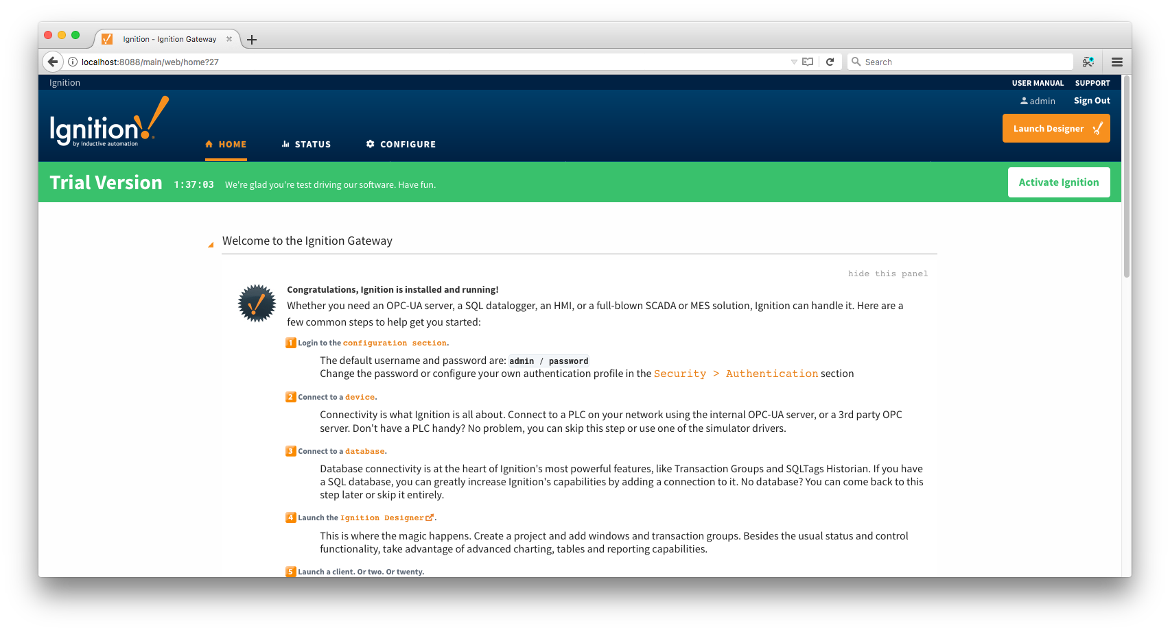The image size is (1170, 632).
Task: Click hide this panel link
Action: [888, 274]
